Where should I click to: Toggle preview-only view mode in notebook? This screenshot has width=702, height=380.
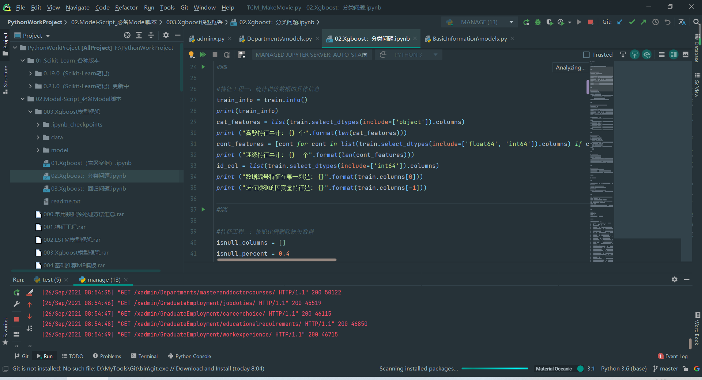(686, 55)
